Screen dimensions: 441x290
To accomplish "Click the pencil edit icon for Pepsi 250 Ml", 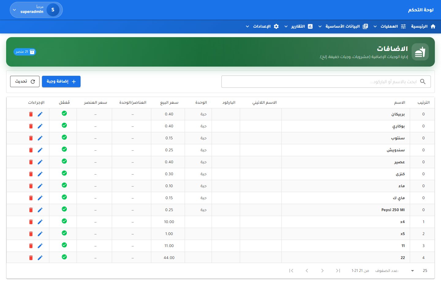I will coord(40,210).
